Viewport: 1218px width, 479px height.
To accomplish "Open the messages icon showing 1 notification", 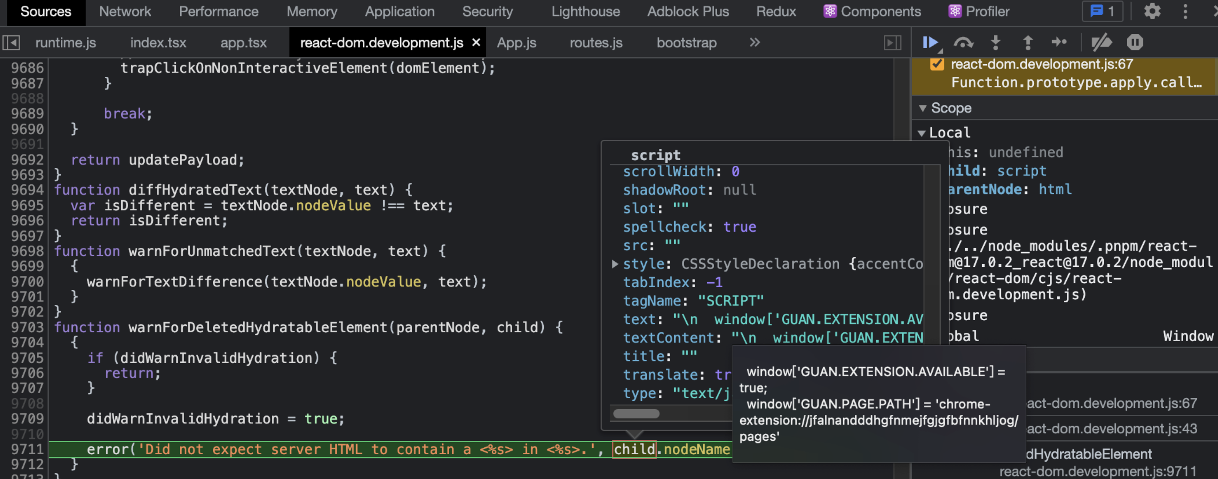I will 1102,12.
